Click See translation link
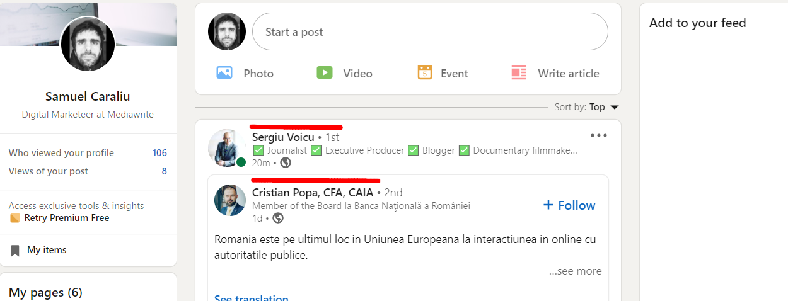788x301 pixels. click(x=252, y=297)
